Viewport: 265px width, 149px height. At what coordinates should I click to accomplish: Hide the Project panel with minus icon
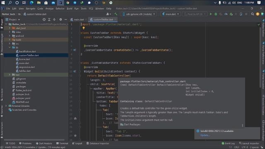point(66,19)
